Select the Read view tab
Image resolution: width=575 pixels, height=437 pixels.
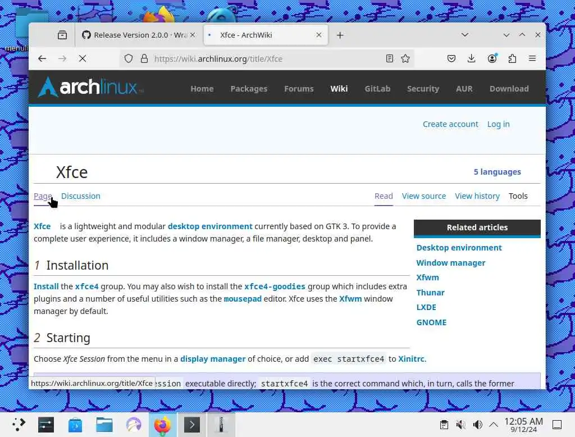tap(384, 196)
